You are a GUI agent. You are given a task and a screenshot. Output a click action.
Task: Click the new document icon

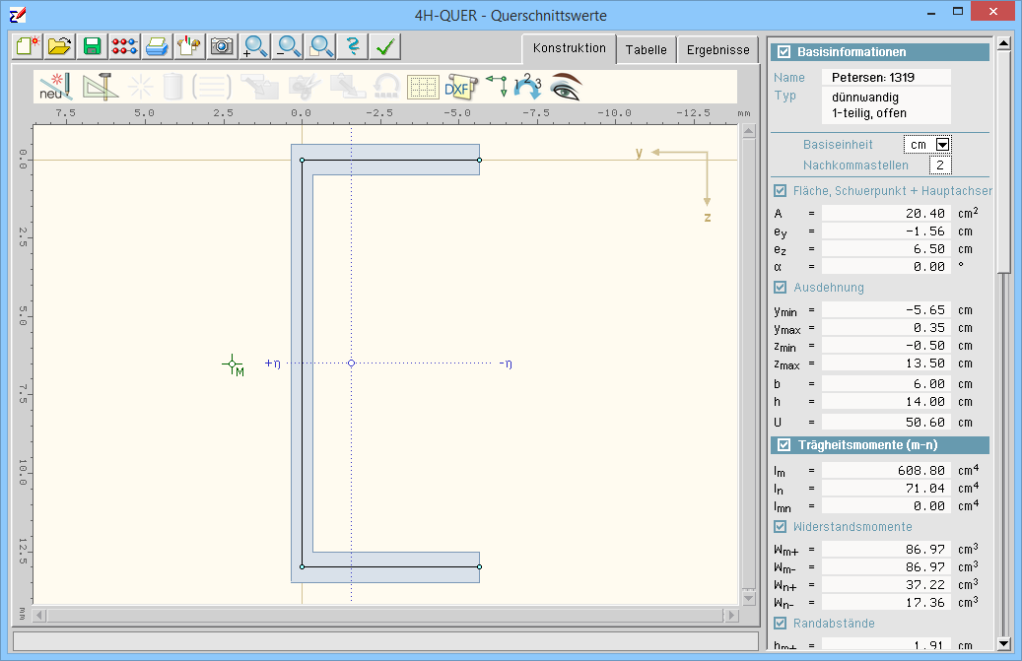click(x=28, y=46)
